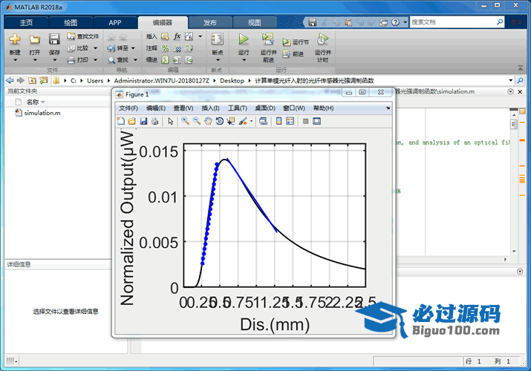Viewport: 531px width, 371px height.
Task: Open the 工具(T) menu in Figure 1
Action: pos(237,108)
